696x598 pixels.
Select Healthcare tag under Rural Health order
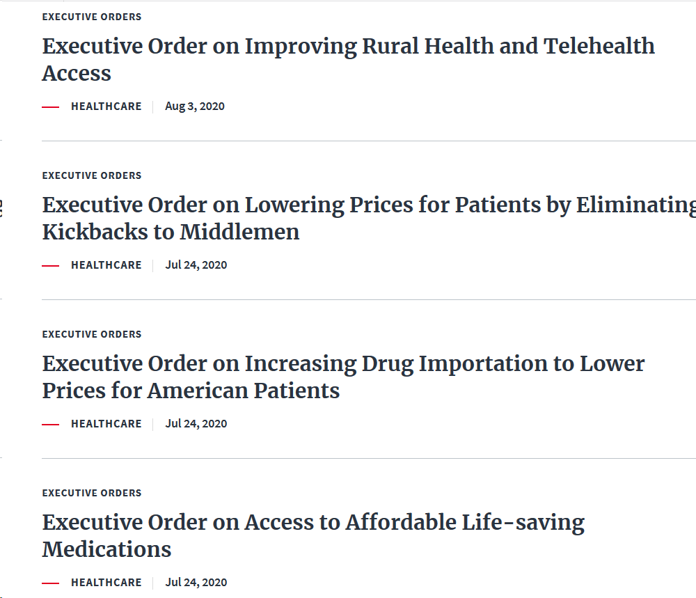(x=106, y=107)
